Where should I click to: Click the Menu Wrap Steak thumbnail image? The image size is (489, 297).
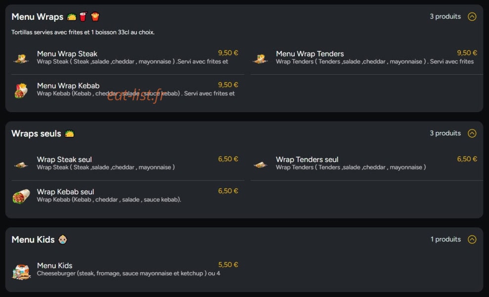click(x=21, y=58)
